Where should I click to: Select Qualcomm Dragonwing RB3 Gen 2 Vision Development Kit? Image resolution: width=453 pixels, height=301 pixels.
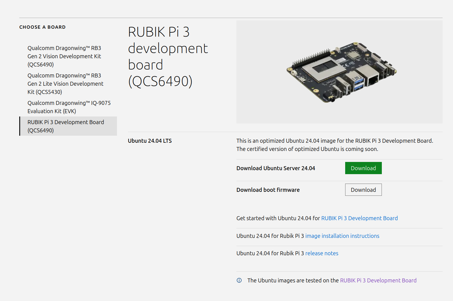pyautogui.click(x=64, y=56)
